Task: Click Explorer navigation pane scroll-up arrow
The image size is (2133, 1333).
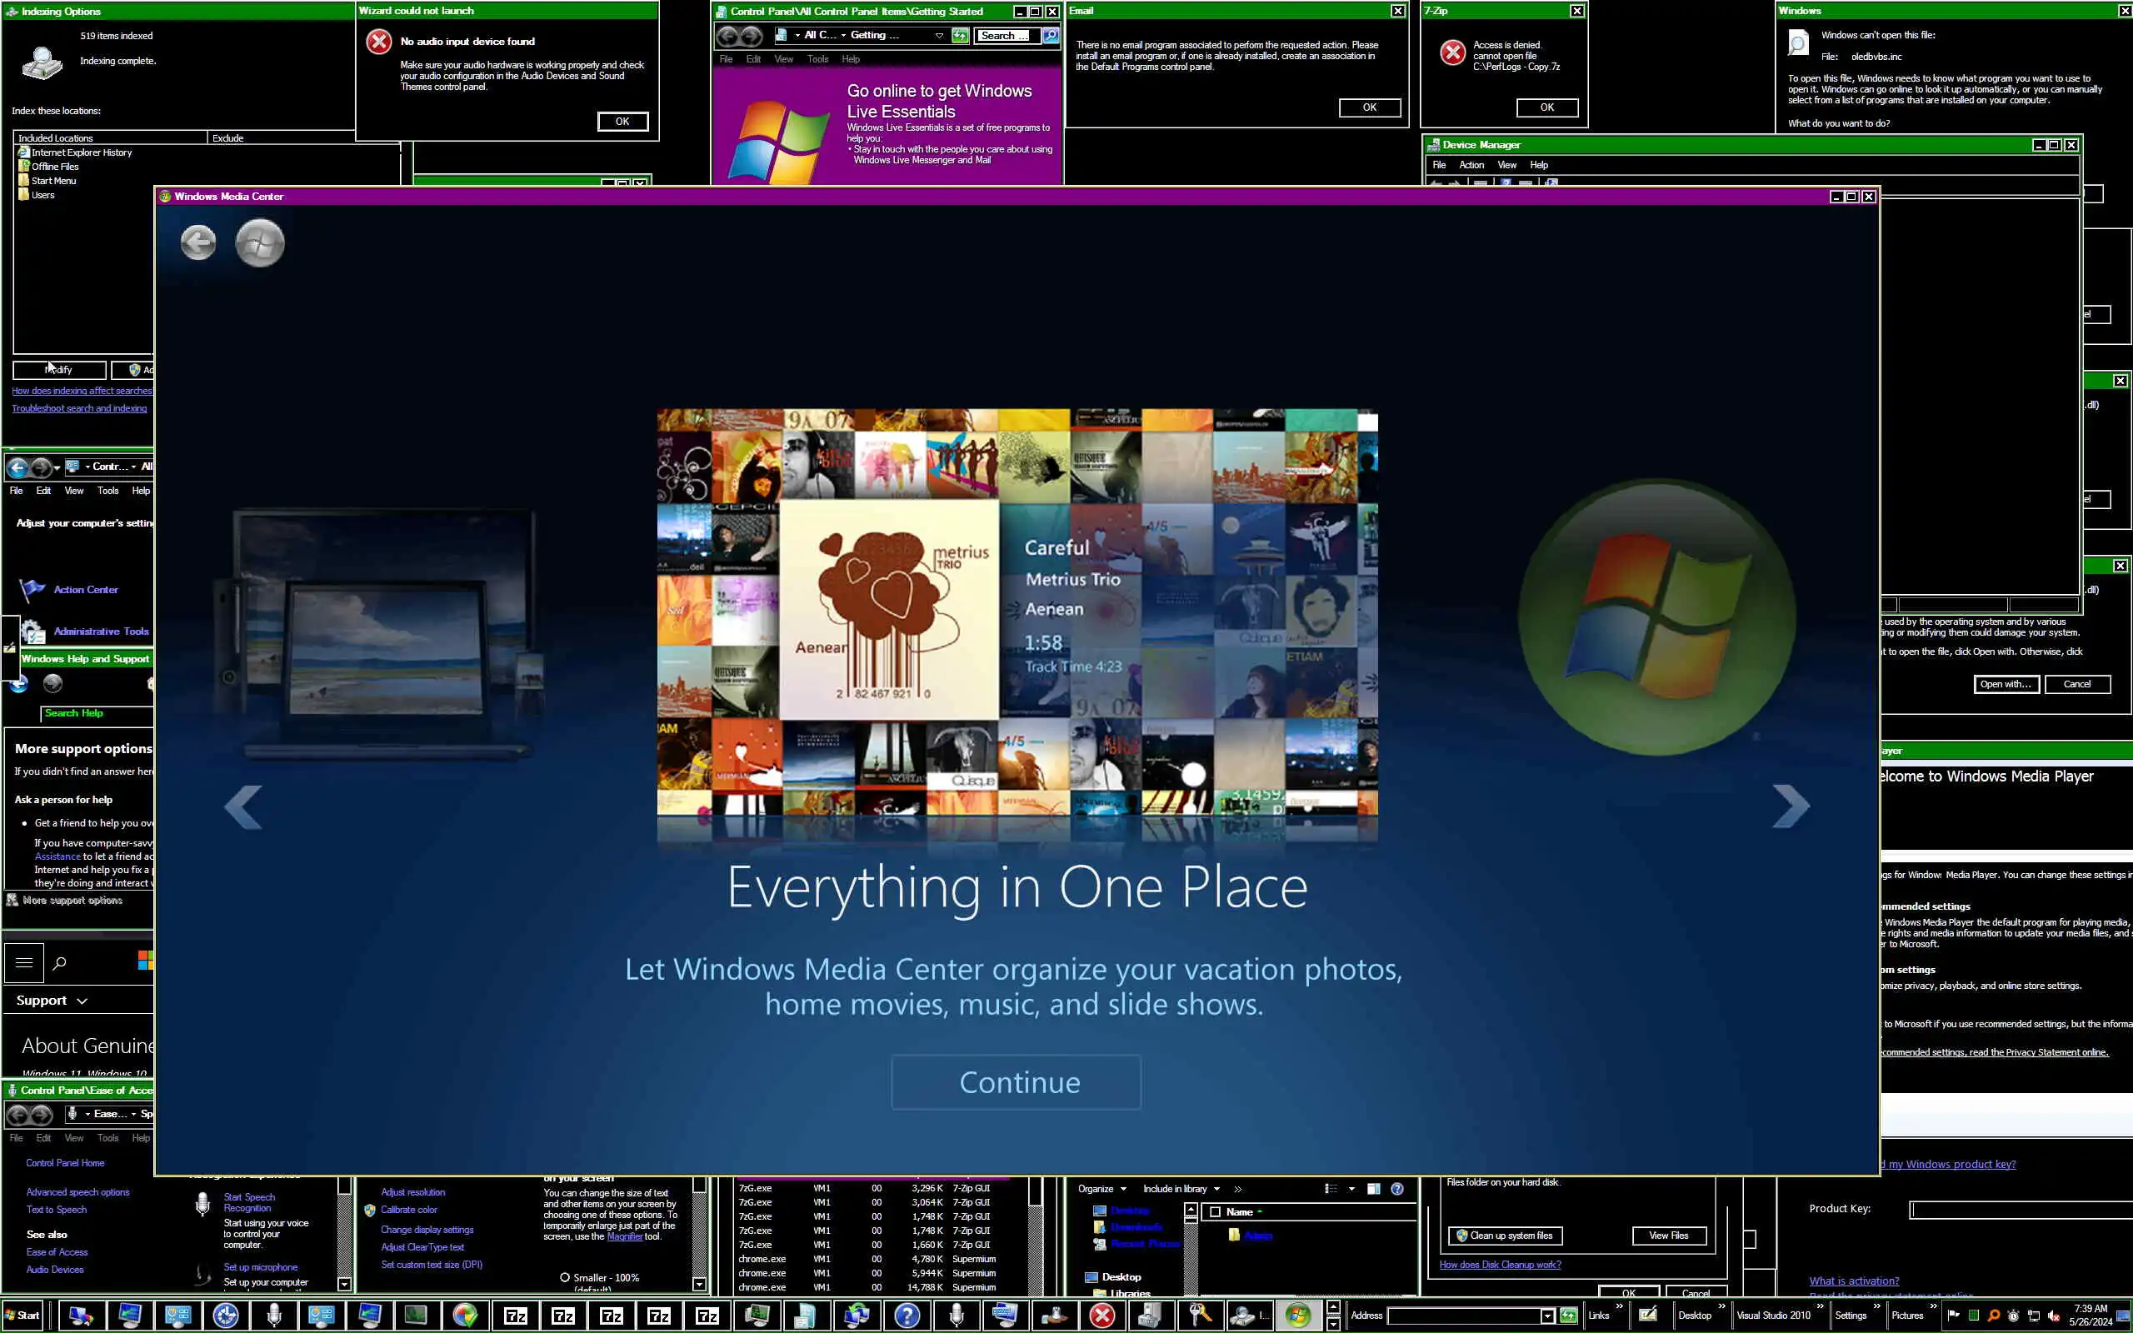Action: click(x=1191, y=1210)
